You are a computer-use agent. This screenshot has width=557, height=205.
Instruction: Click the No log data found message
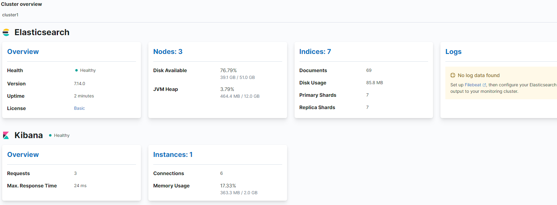pyautogui.click(x=479, y=75)
